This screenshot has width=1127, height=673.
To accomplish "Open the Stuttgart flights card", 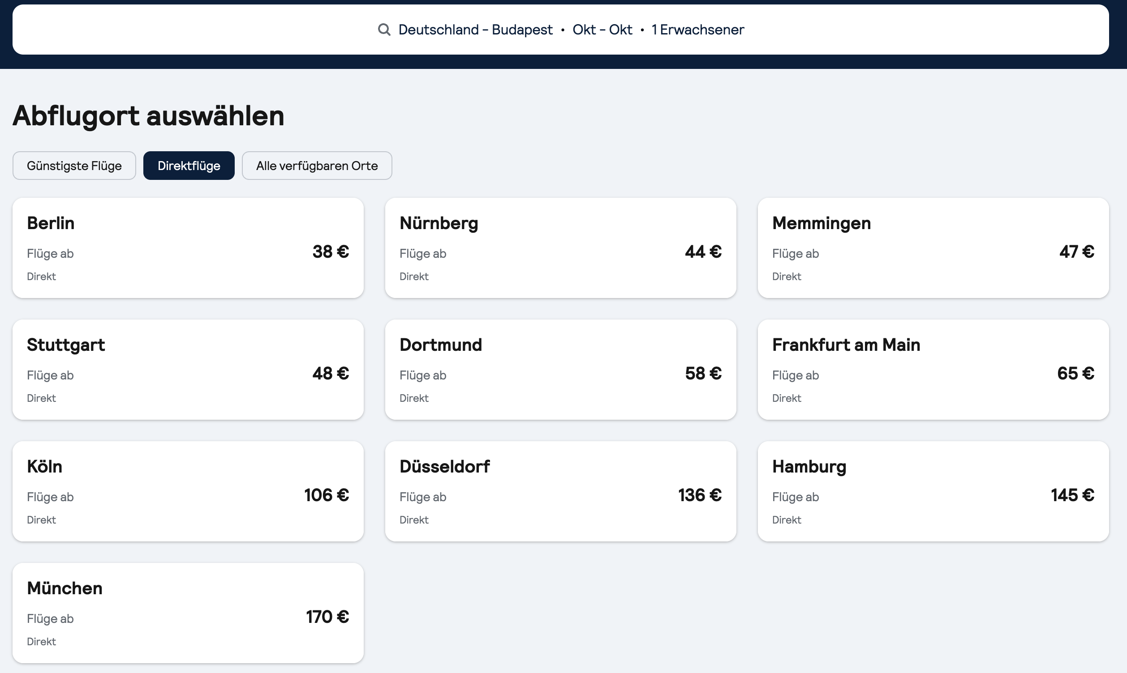I will click(188, 370).
